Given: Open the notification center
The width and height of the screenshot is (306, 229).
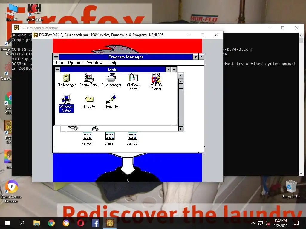Looking at the screenshot, I should pyautogui.click(x=296, y=223).
